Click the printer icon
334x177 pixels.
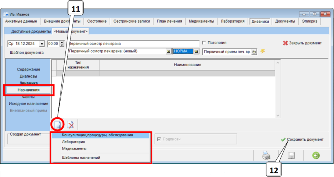pos(266,155)
